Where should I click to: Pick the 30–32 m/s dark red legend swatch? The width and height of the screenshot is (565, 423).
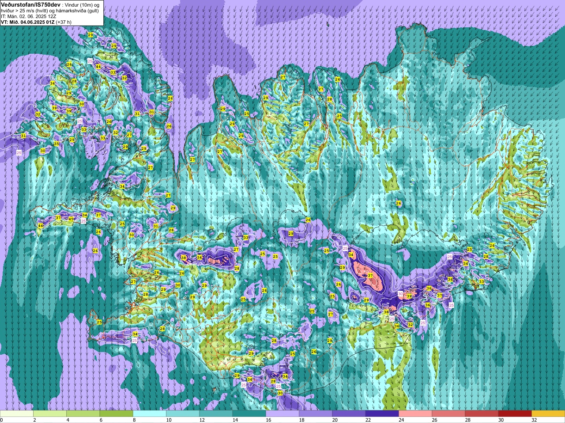click(x=515, y=414)
